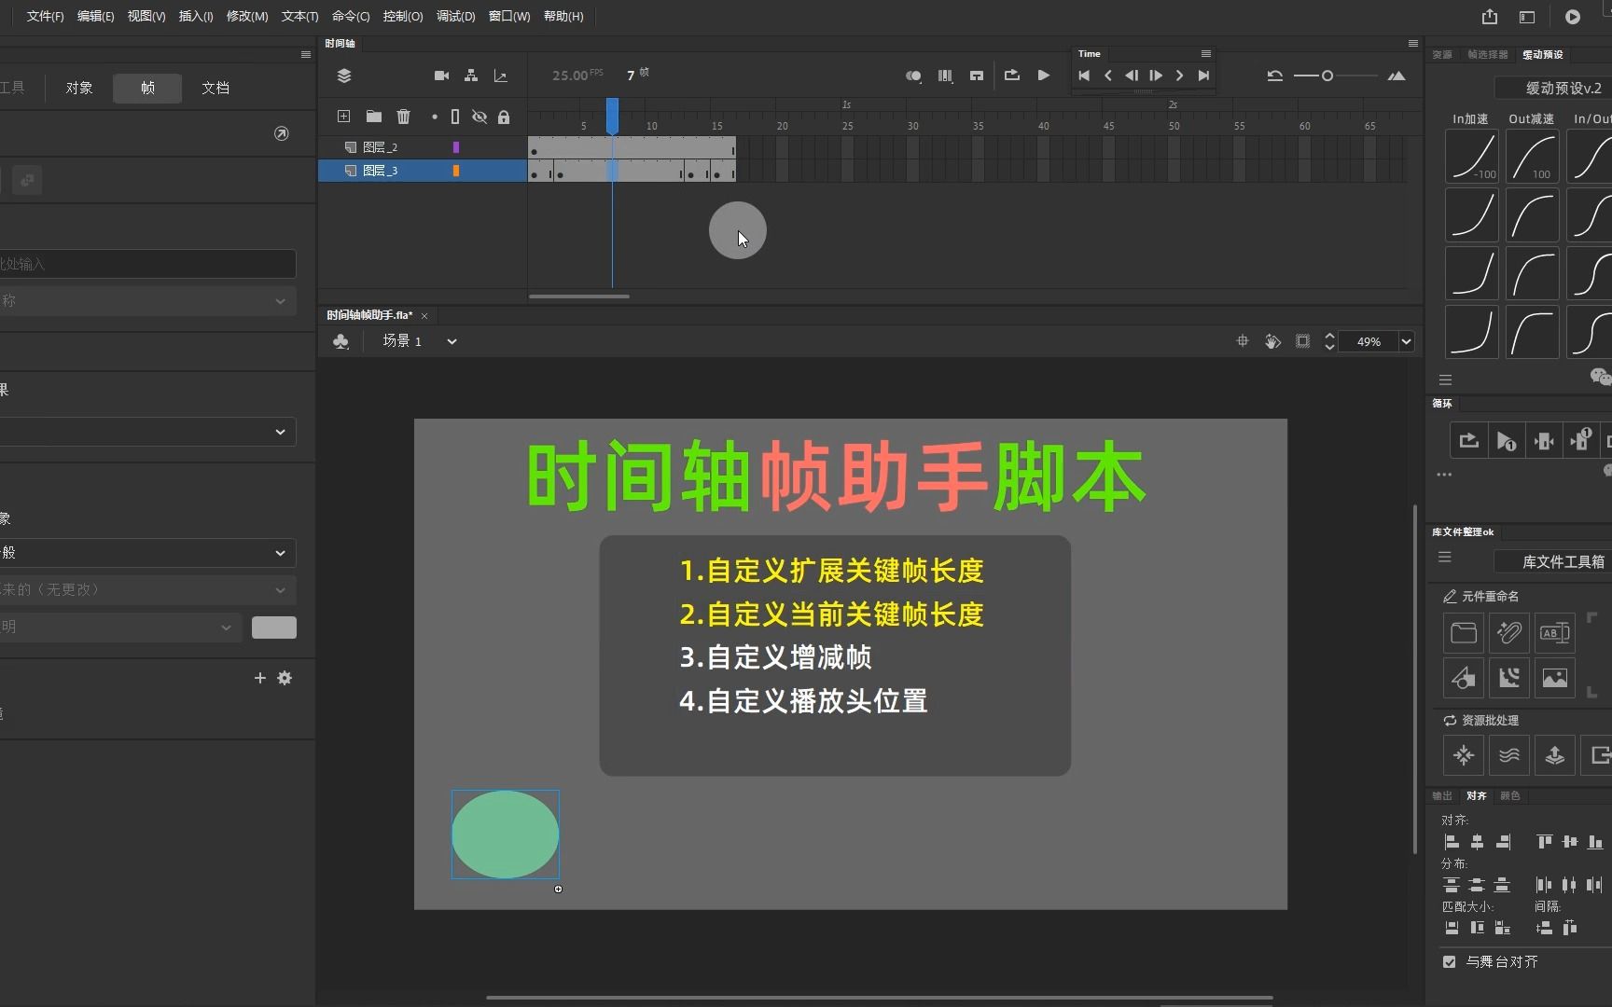1612x1007 pixels.
Task: Reset timeline zoom to default
Action: click(1275, 76)
